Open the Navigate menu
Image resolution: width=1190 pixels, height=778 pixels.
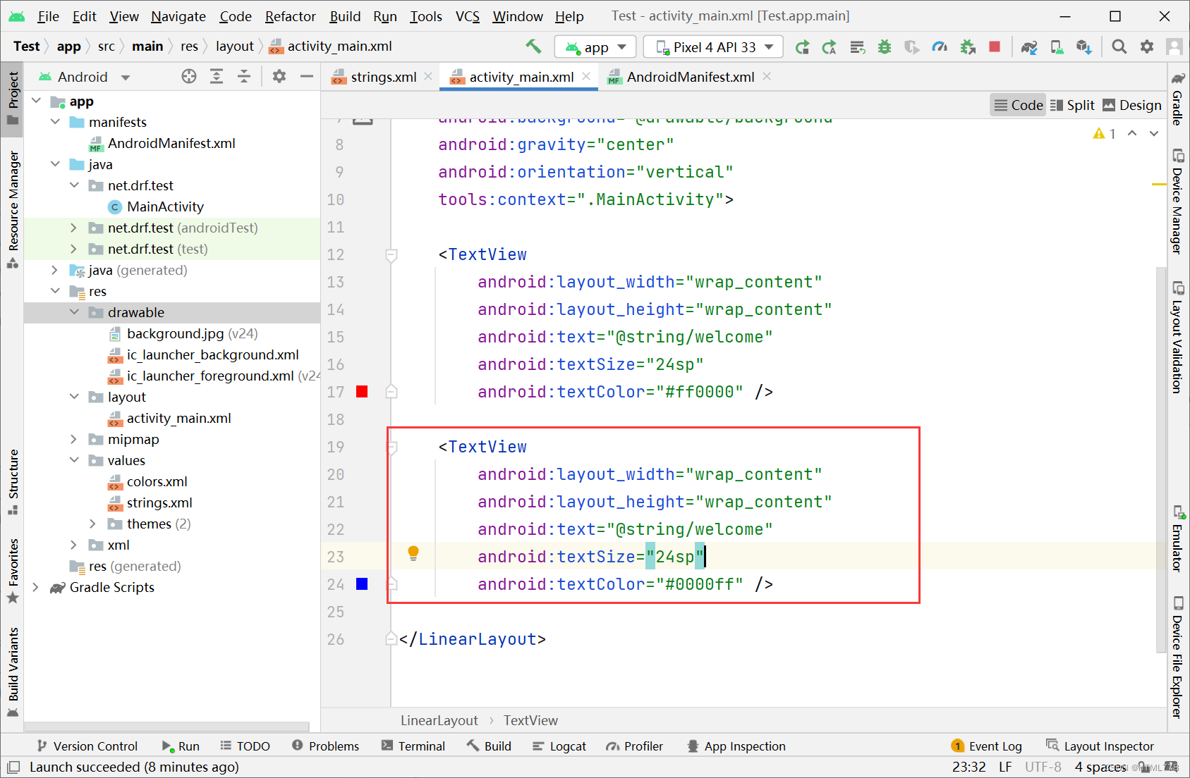click(x=178, y=16)
